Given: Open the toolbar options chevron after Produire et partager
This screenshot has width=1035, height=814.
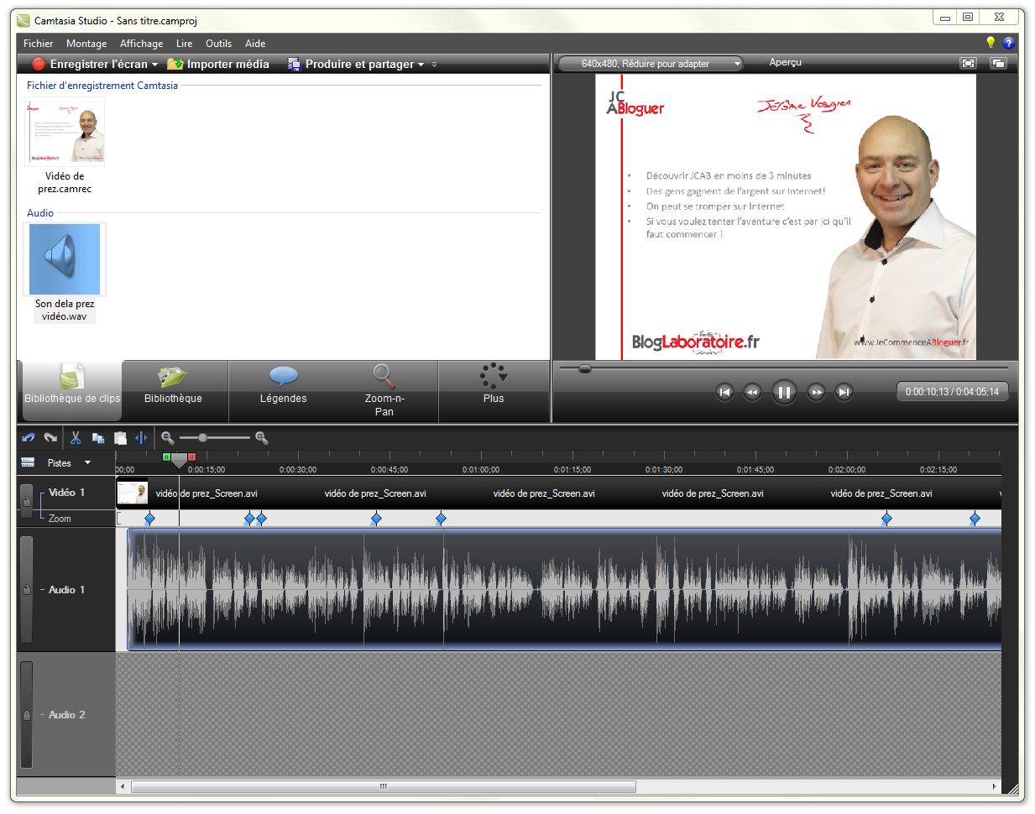Looking at the screenshot, I should [x=434, y=65].
